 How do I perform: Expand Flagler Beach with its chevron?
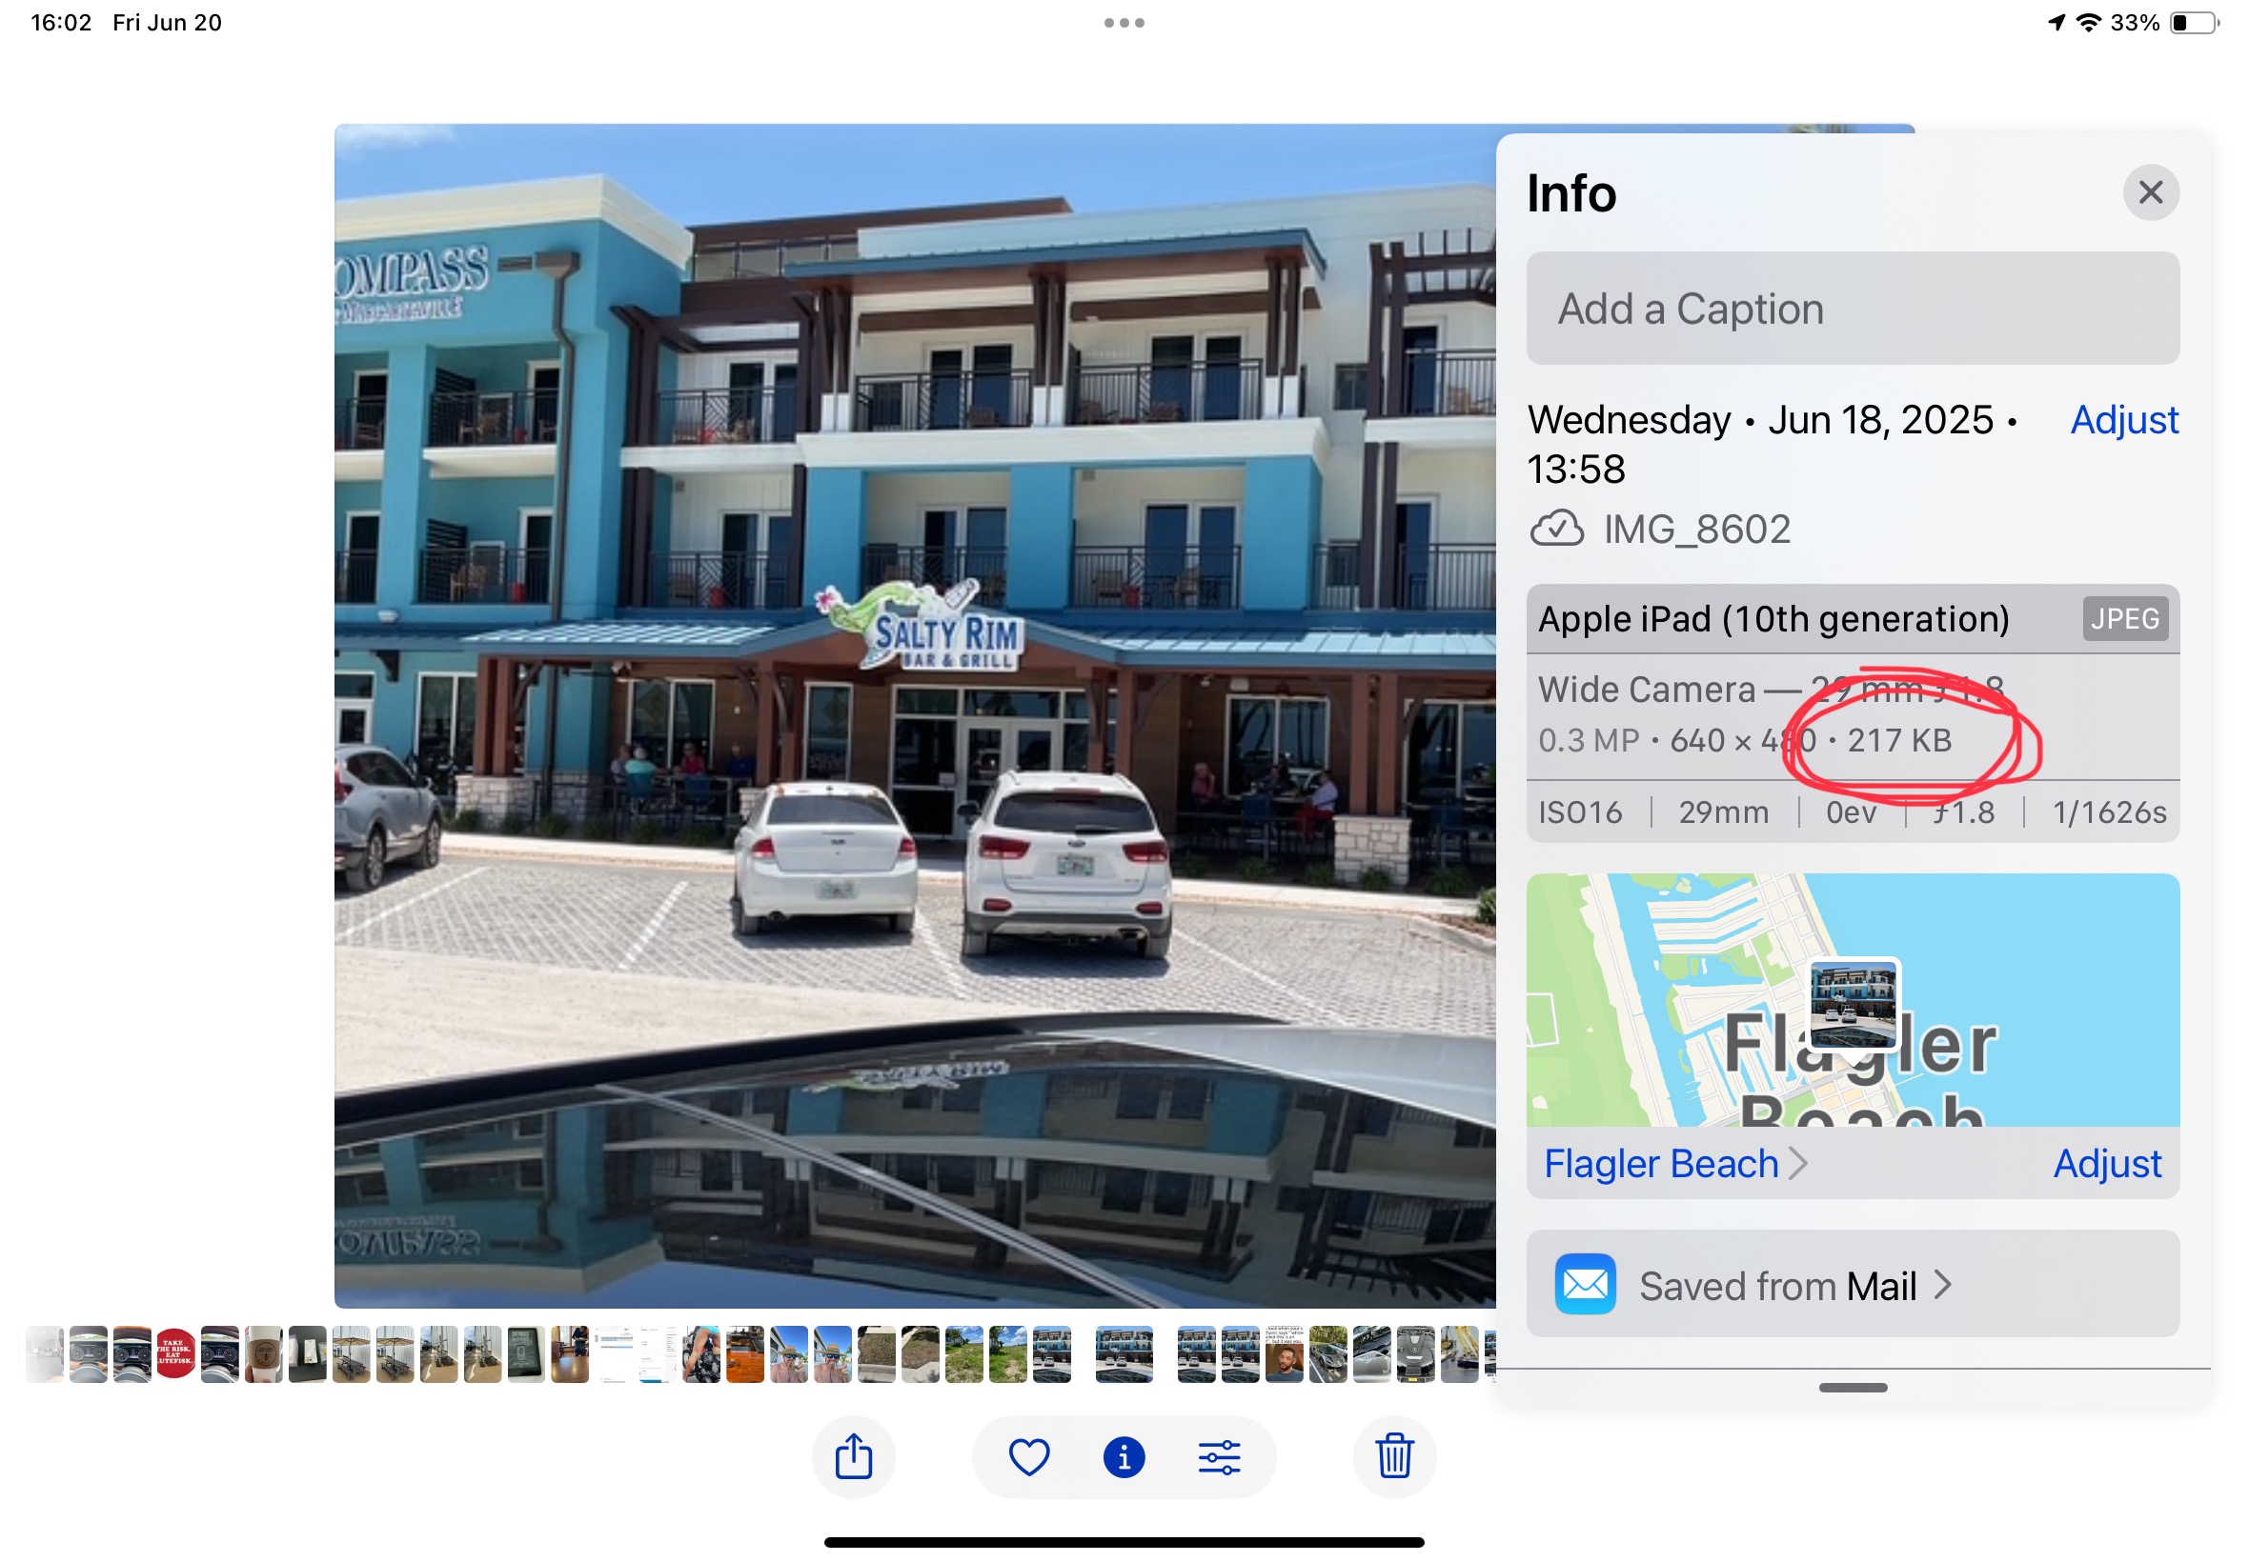(x=1796, y=1163)
